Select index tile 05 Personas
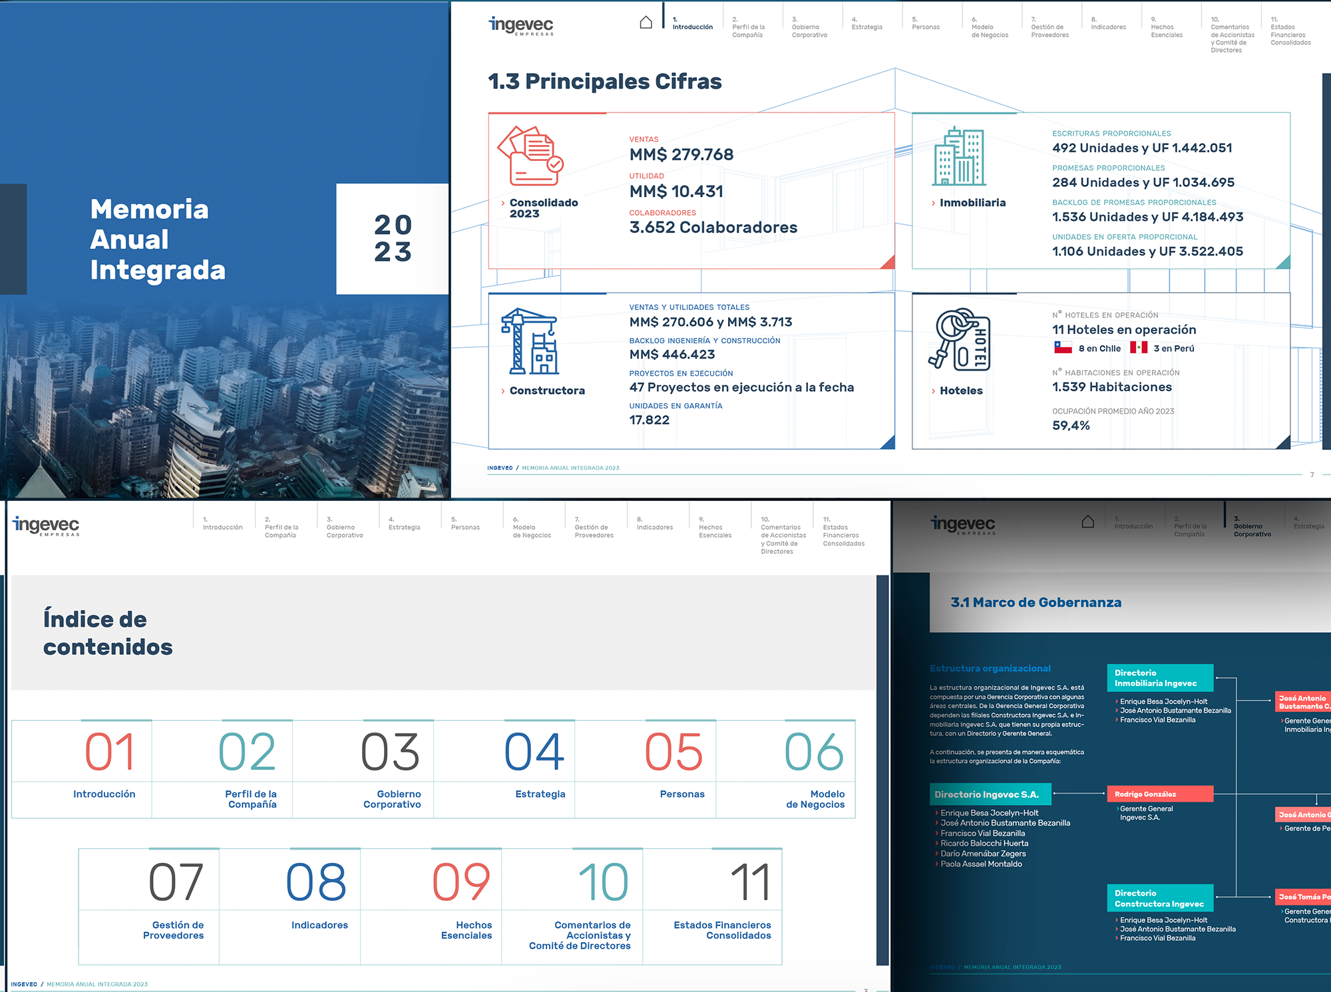 646,768
